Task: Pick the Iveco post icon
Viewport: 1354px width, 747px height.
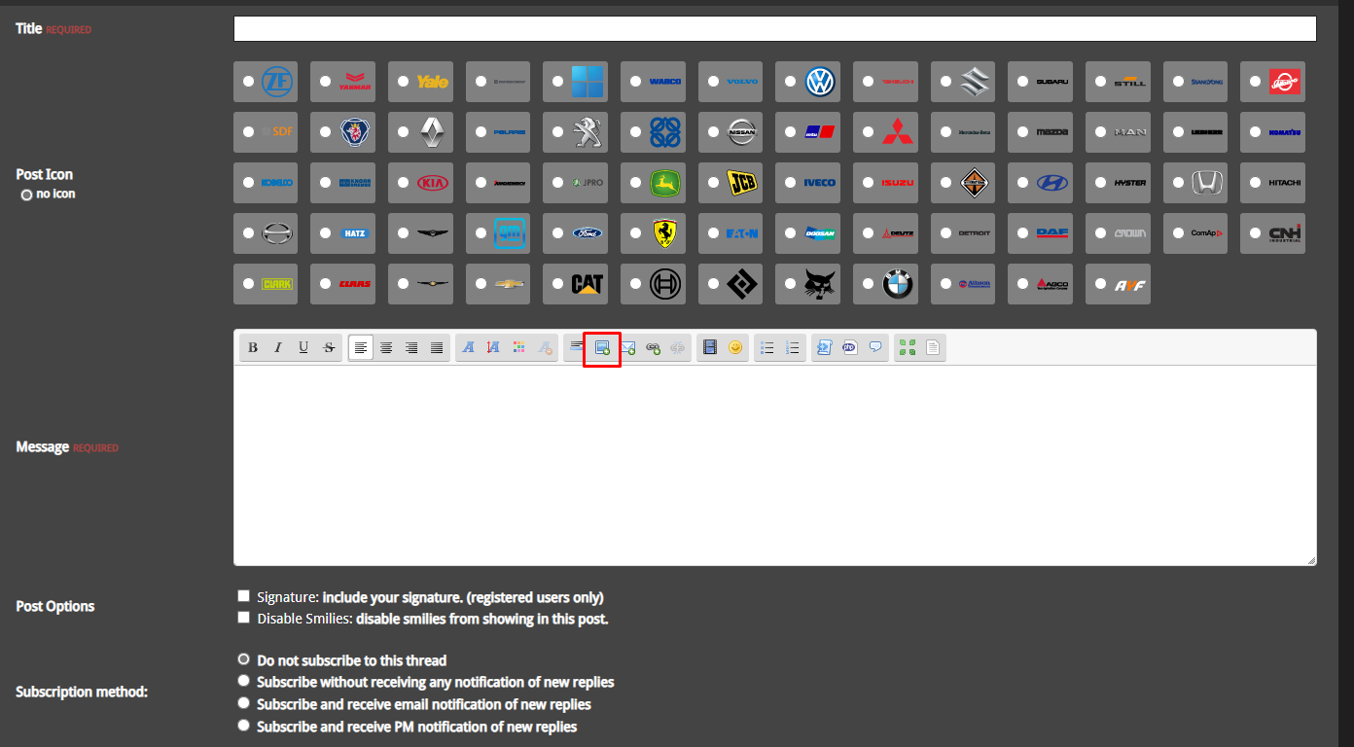Action: 791,183
